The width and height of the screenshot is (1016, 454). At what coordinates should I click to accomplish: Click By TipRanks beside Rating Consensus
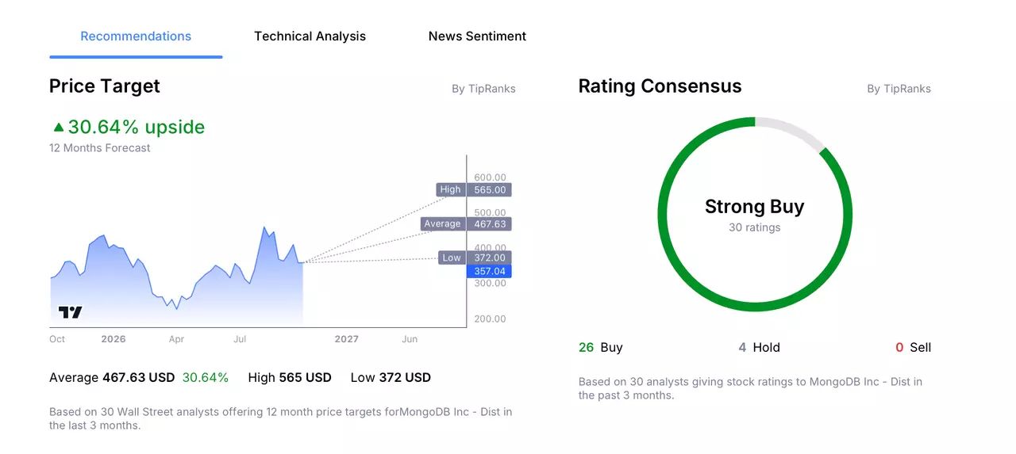(x=899, y=89)
